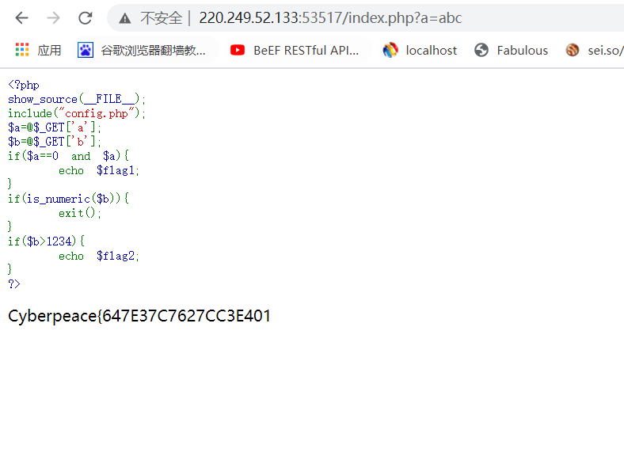This screenshot has width=624, height=464.
Task: Click the echo $flag2 line
Action: [x=99, y=256]
